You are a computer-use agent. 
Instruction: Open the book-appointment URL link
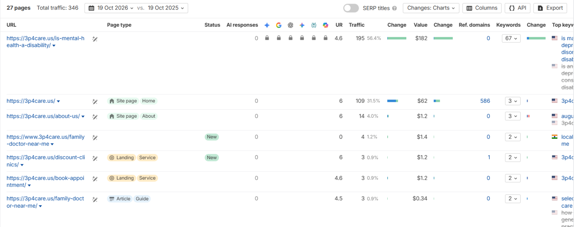[x=45, y=182]
